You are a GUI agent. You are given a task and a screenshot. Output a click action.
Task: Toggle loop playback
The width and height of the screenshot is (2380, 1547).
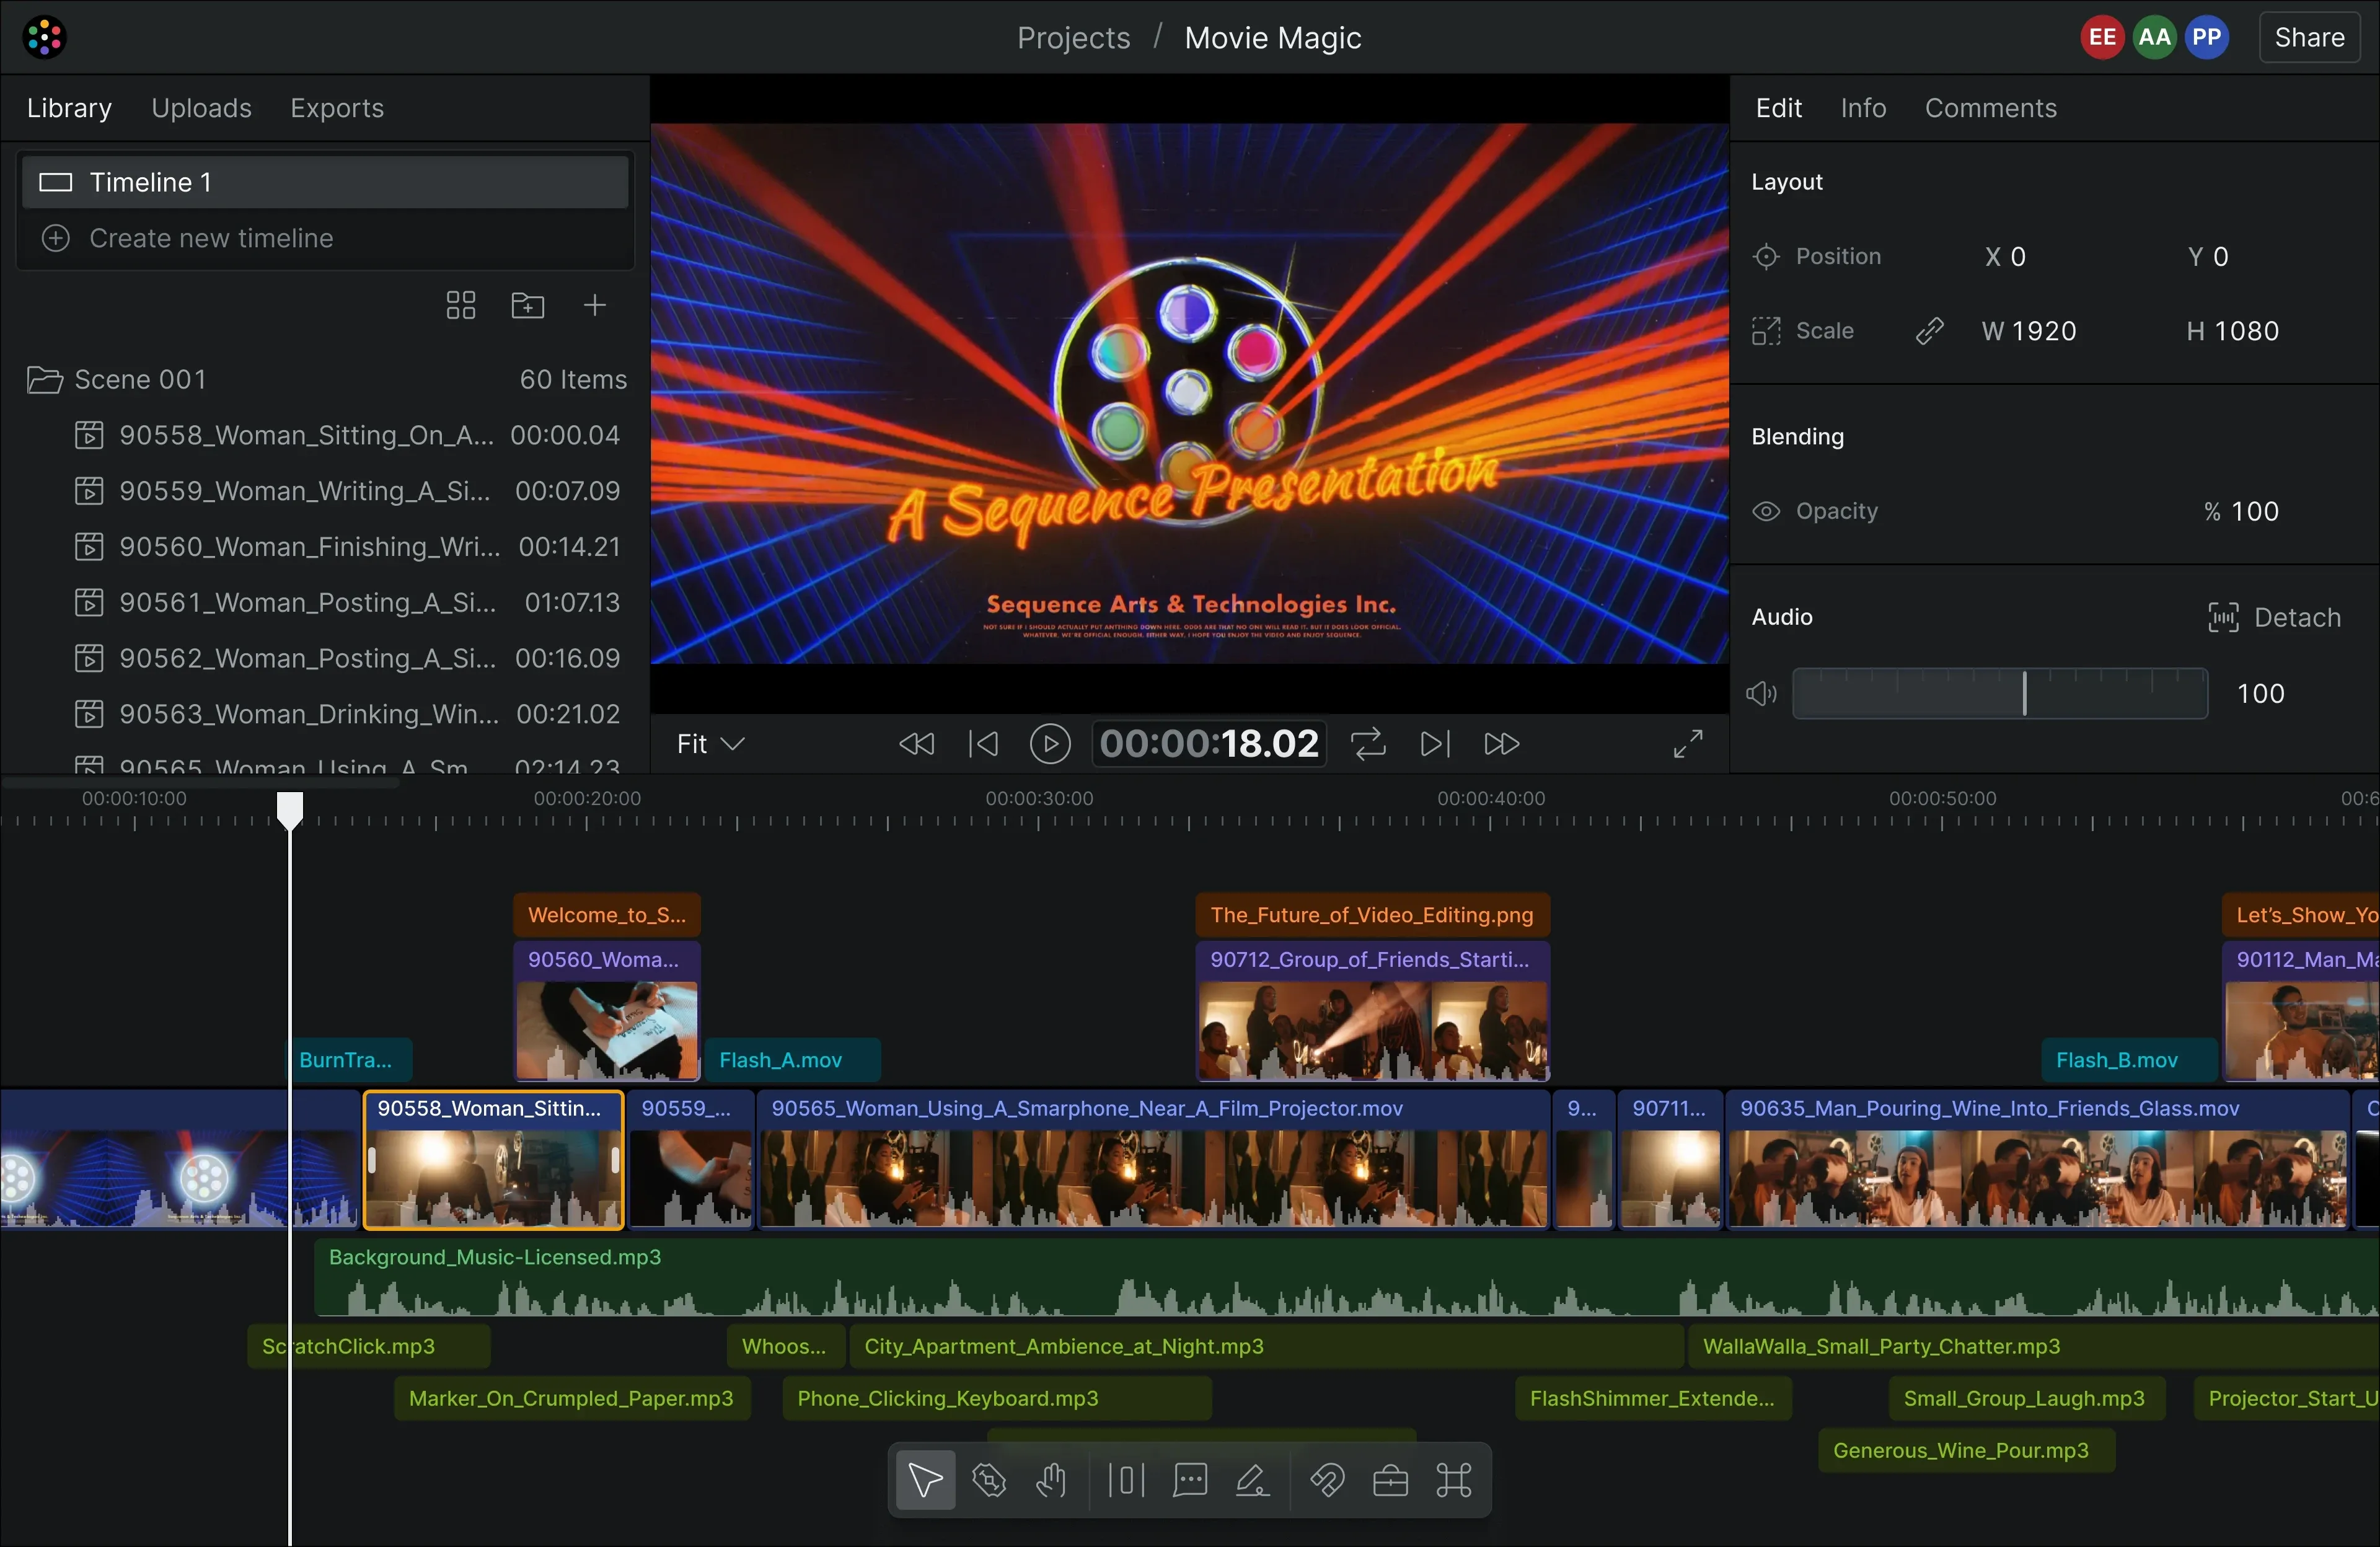1368,744
